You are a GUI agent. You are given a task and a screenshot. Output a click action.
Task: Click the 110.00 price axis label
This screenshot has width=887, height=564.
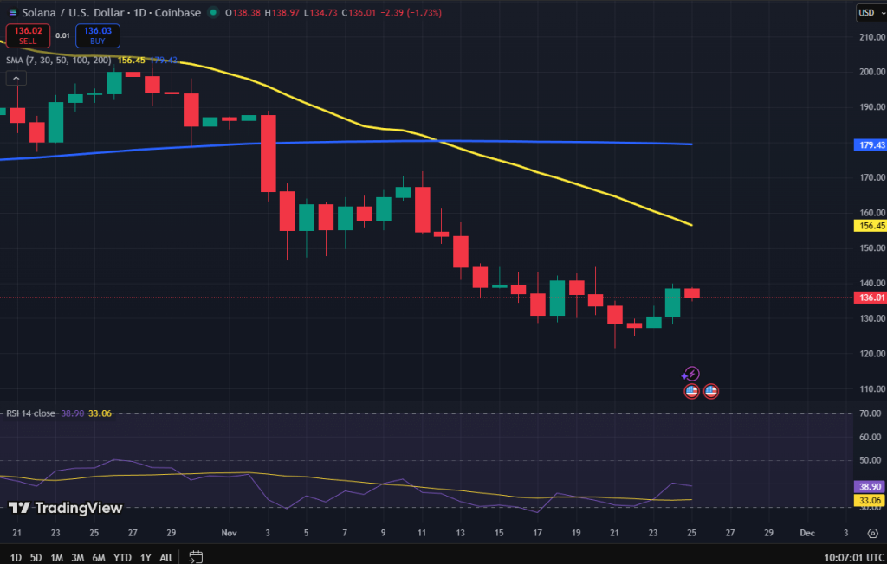click(x=872, y=388)
